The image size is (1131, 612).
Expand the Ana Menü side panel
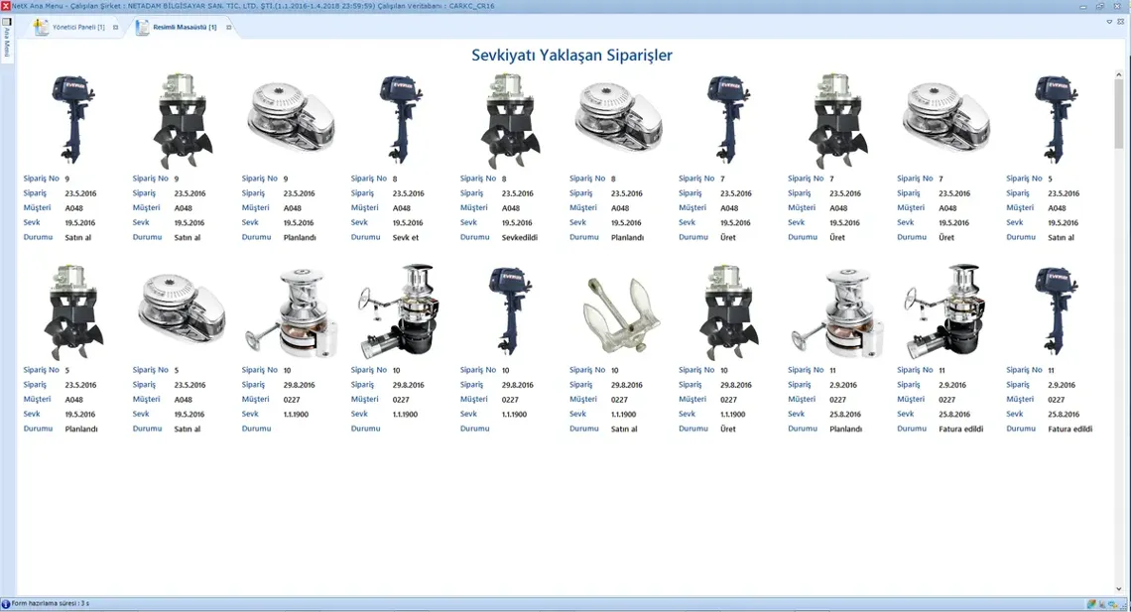click(x=7, y=40)
